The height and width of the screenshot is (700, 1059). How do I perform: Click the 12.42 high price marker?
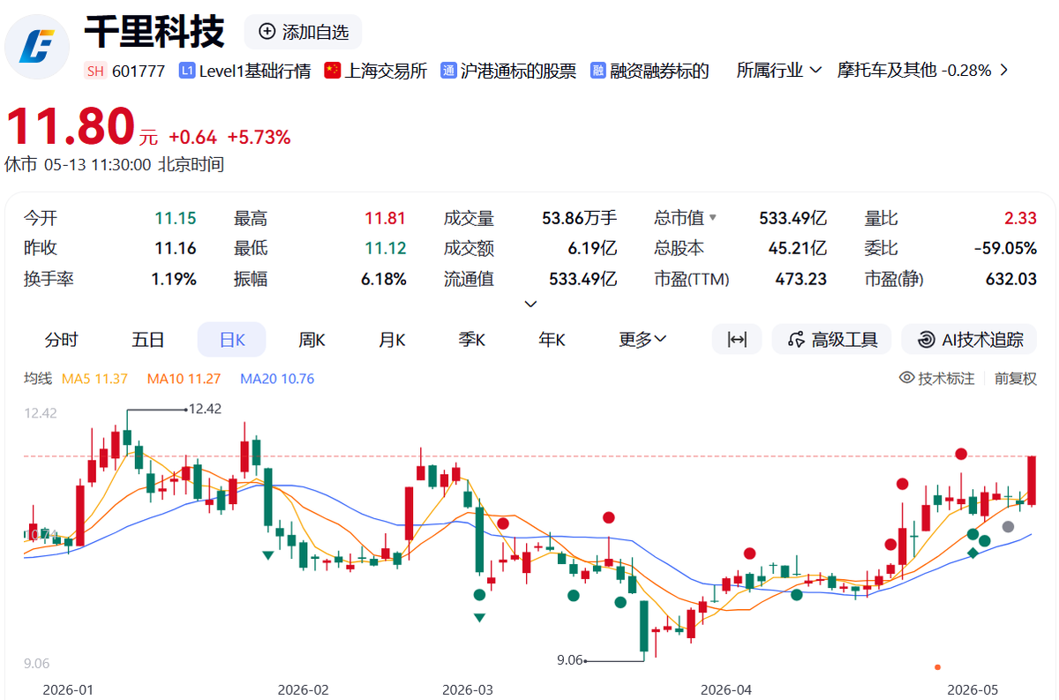tap(205, 409)
